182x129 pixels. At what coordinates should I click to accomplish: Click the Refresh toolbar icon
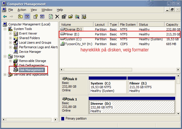point(51,17)
